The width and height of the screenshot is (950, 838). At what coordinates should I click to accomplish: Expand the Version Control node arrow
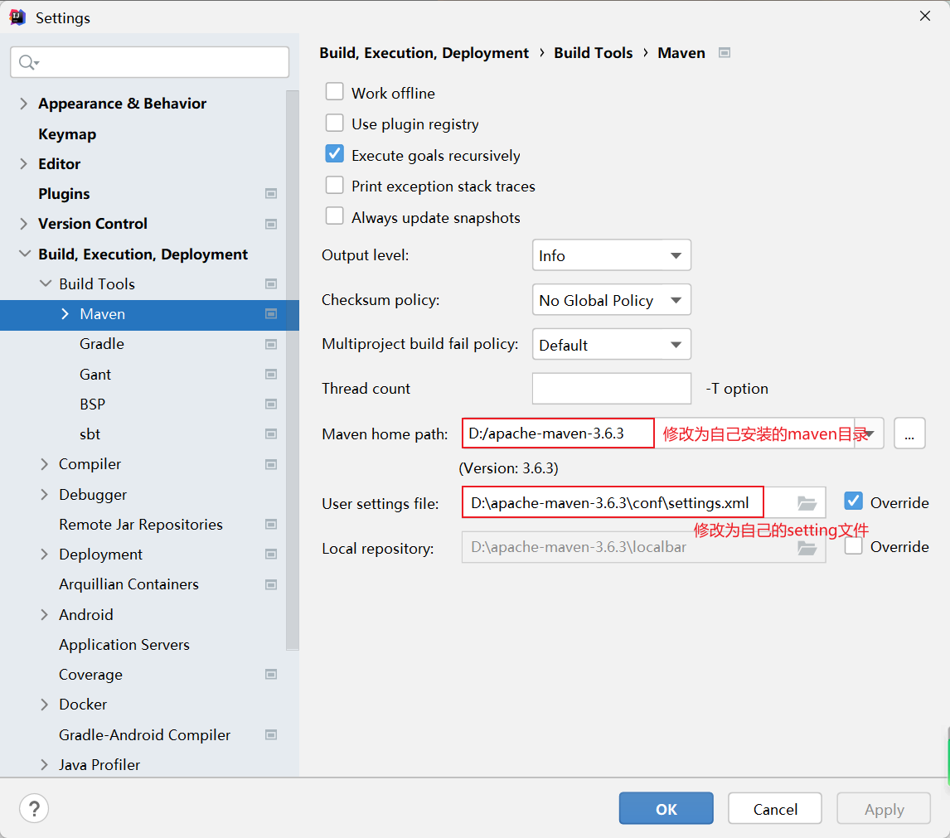[x=24, y=224]
